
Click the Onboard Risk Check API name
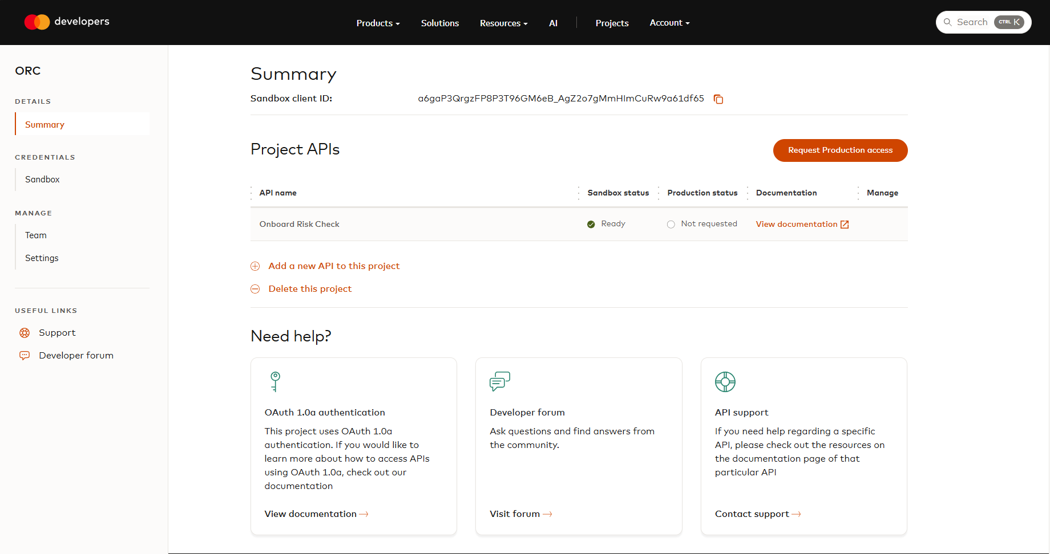click(299, 225)
